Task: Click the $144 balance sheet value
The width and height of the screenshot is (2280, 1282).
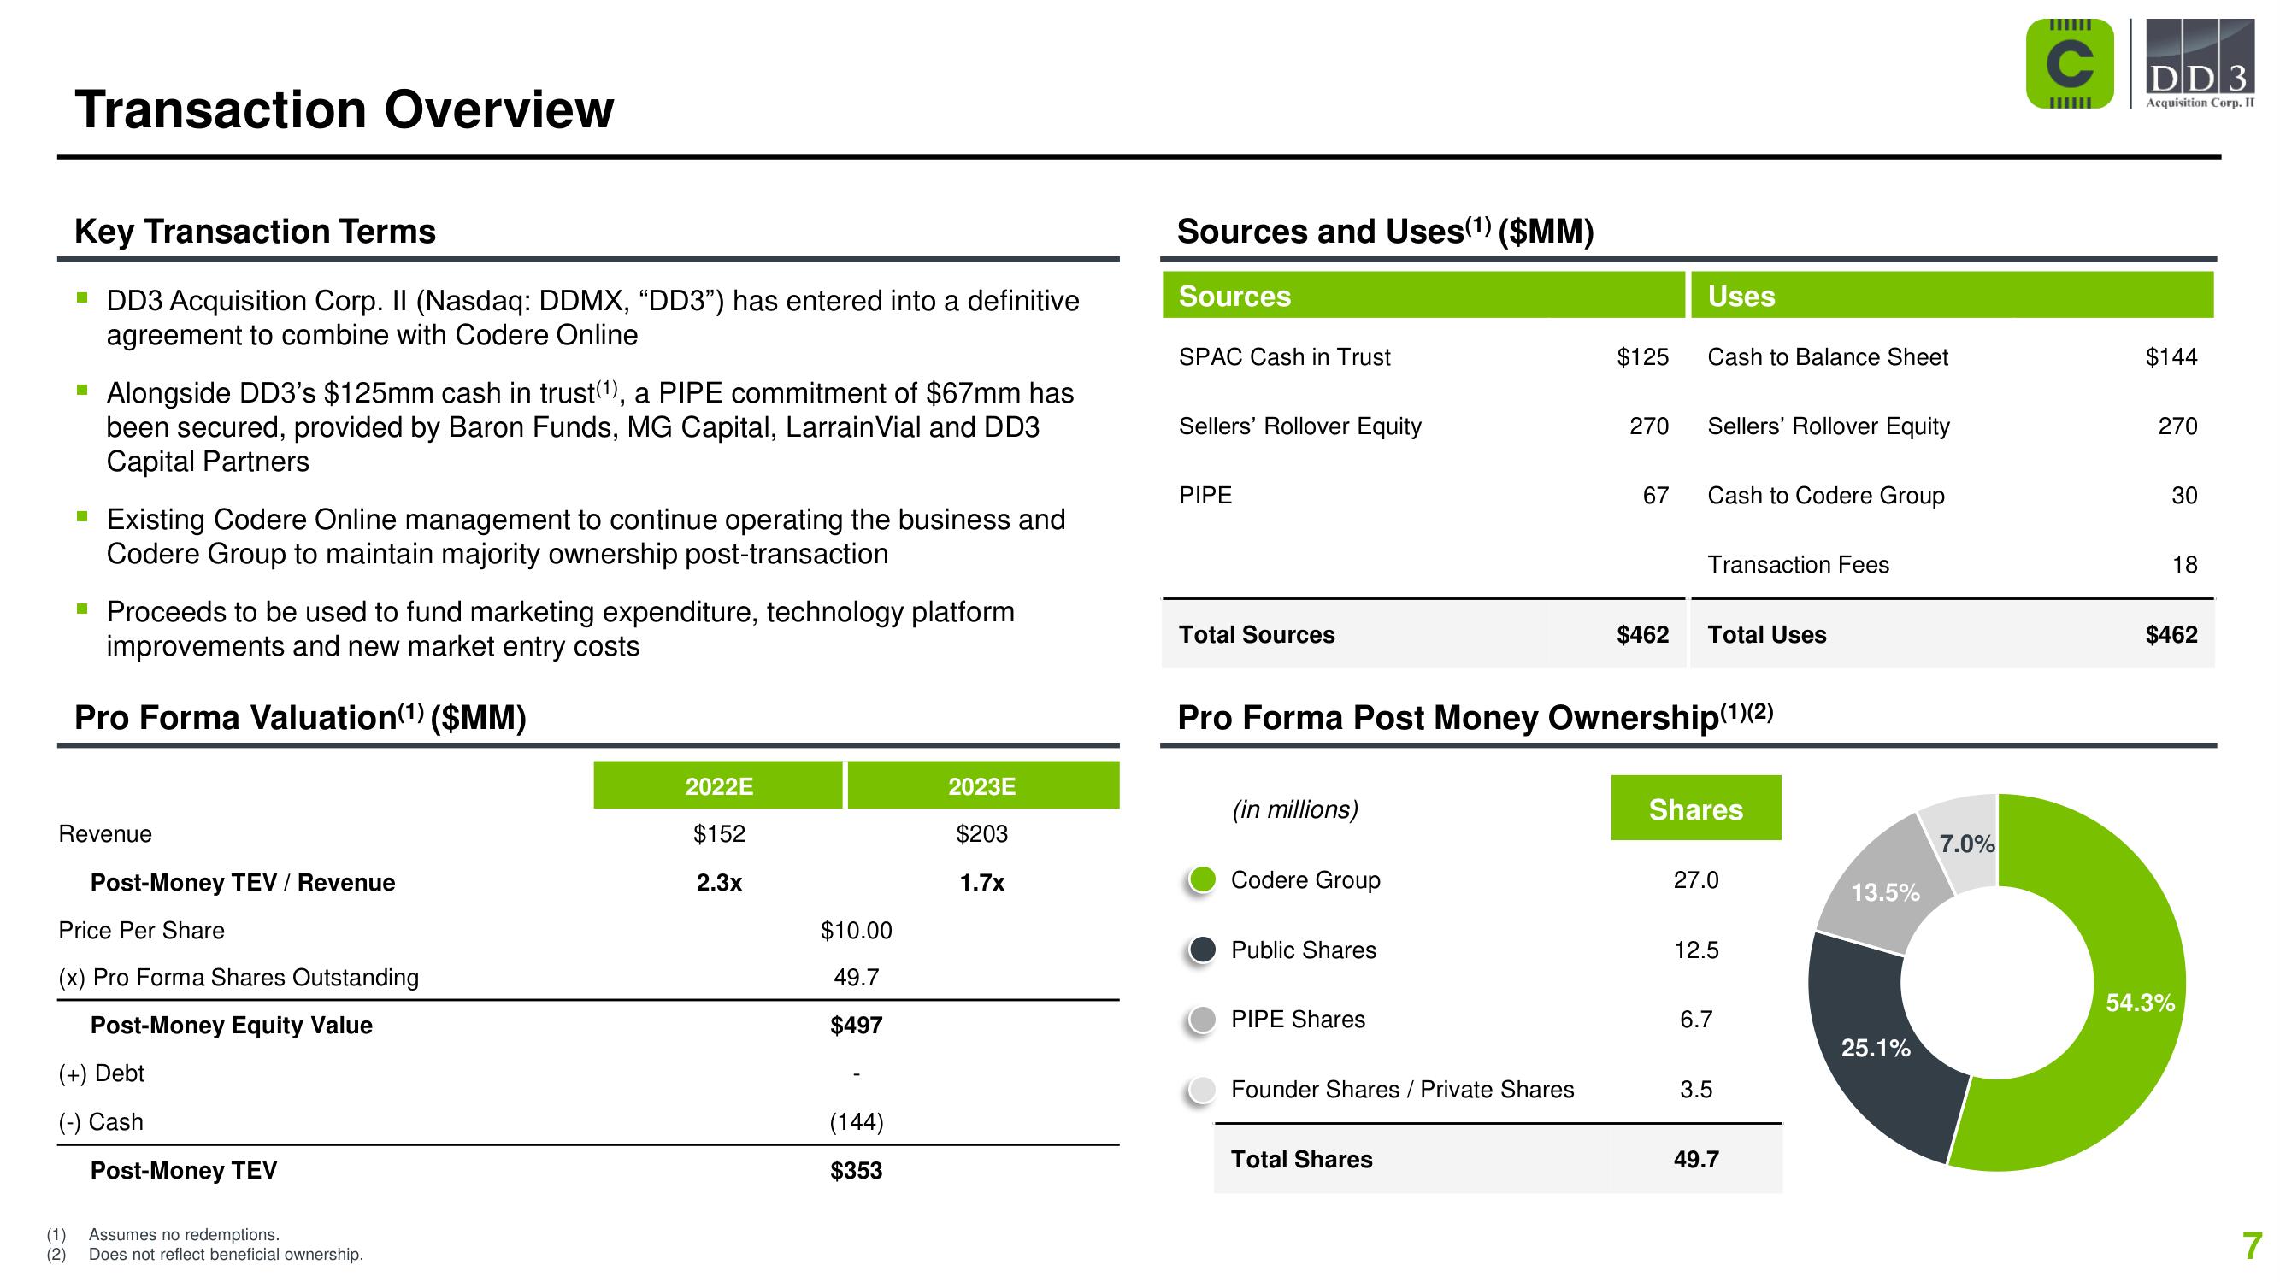Action: coord(2171,357)
